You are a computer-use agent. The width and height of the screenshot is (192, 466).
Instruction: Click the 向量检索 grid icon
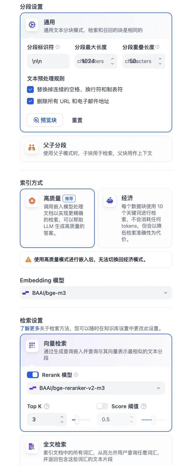[32, 345]
